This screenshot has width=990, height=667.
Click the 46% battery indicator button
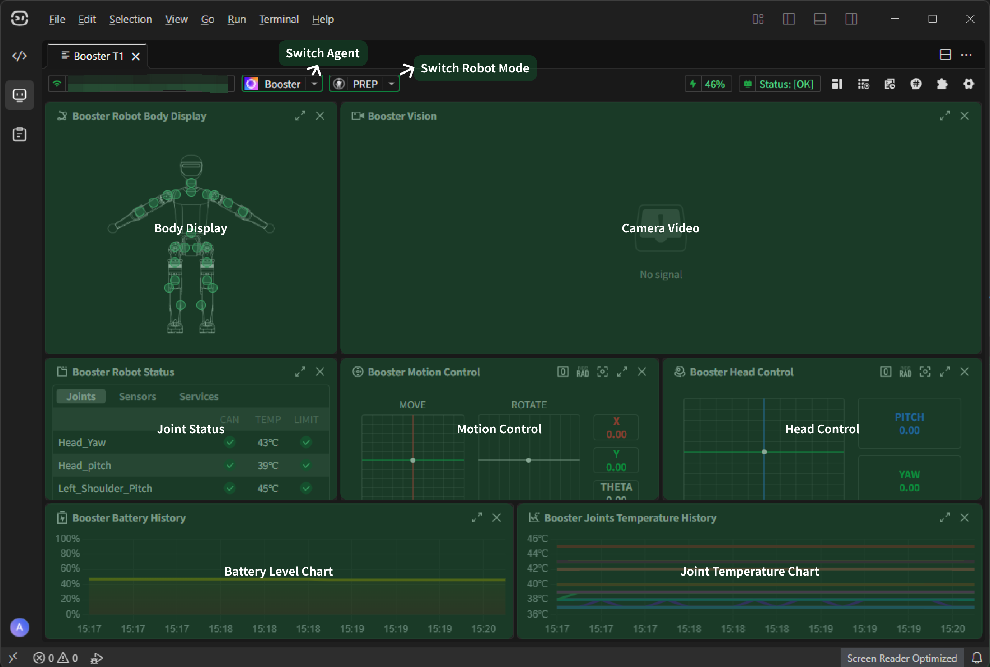click(708, 84)
